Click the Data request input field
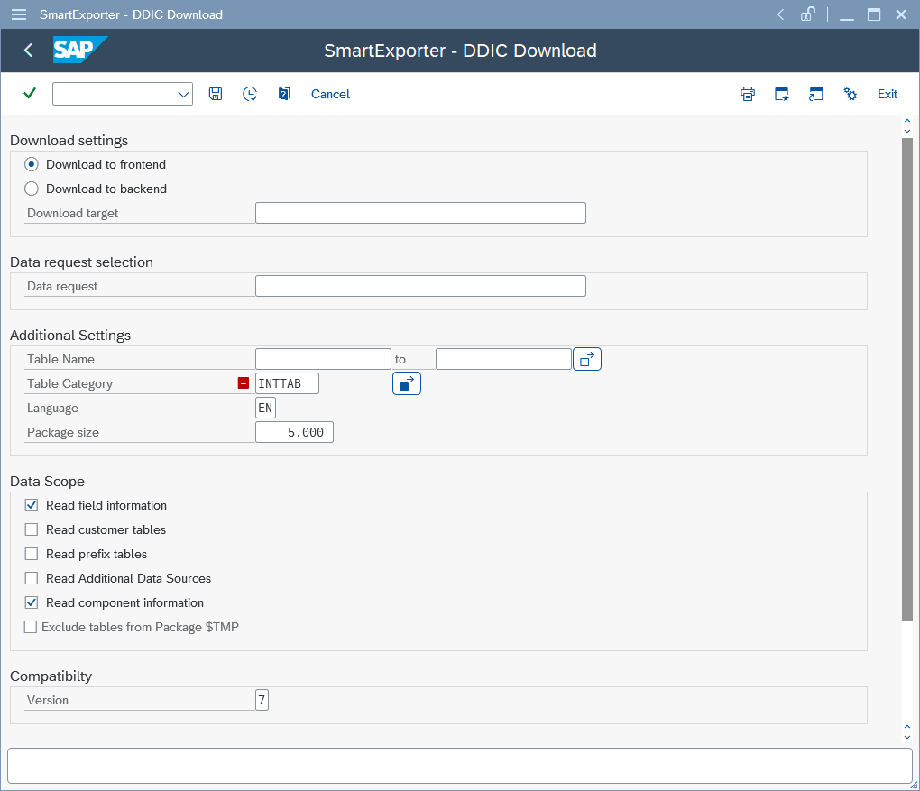The width and height of the screenshot is (920, 791). pos(420,286)
